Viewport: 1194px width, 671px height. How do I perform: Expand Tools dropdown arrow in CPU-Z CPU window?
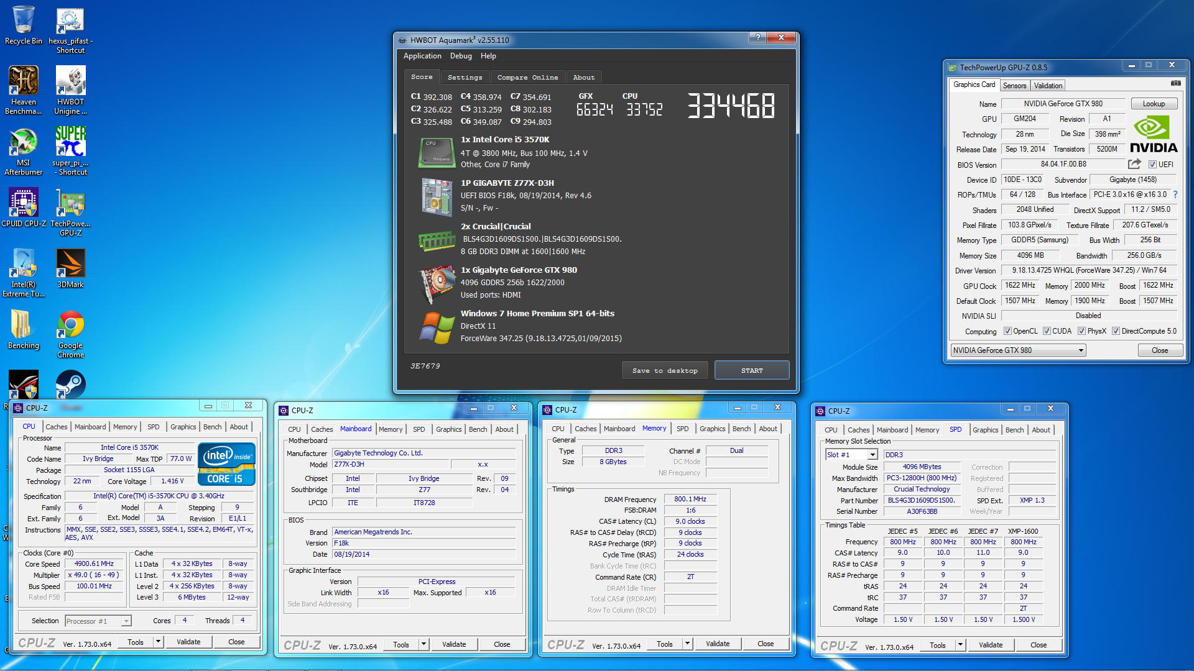pyautogui.click(x=159, y=642)
